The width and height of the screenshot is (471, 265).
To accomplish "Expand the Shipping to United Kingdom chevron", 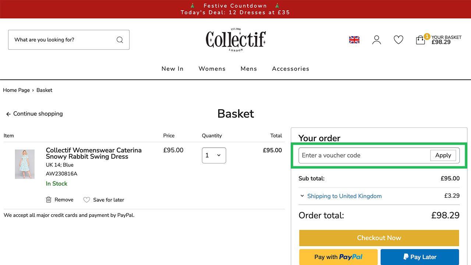I will [302, 196].
